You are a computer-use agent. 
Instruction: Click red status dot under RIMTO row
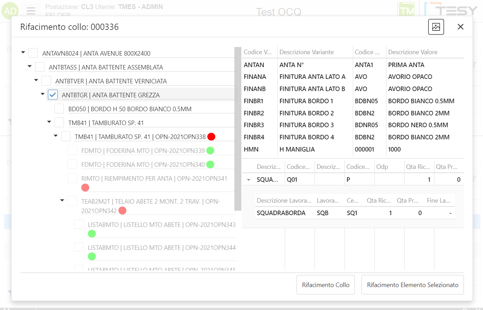click(85, 188)
